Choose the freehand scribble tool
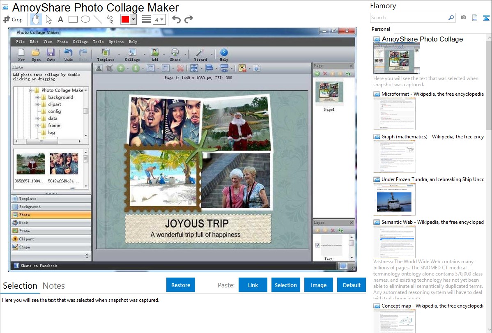 pyautogui.click(x=110, y=19)
